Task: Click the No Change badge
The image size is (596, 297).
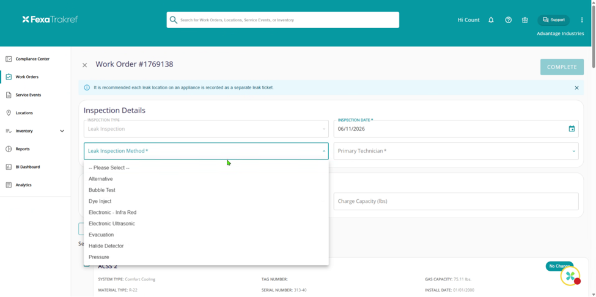Action: pyautogui.click(x=559, y=266)
